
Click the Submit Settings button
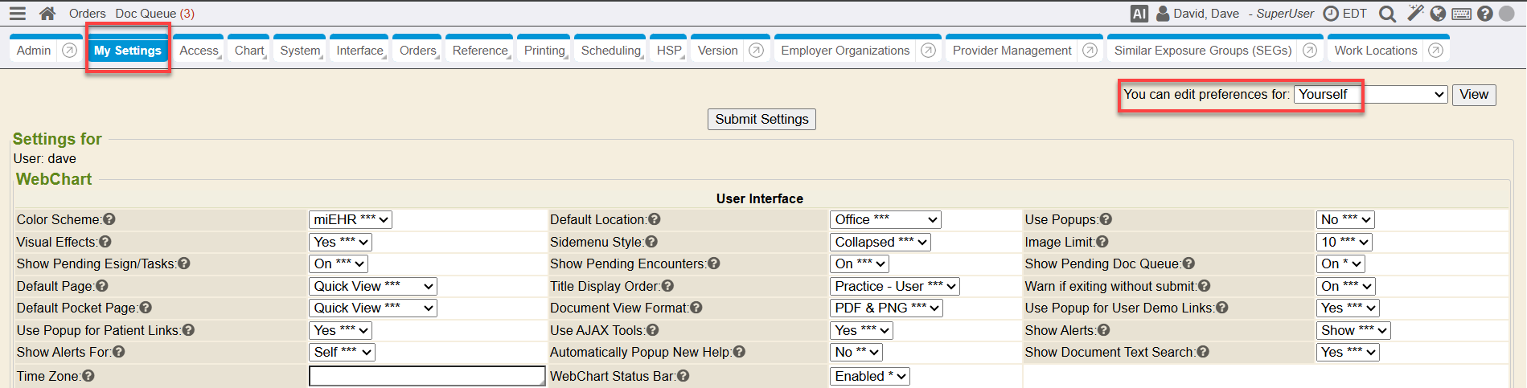coord(761,119)
